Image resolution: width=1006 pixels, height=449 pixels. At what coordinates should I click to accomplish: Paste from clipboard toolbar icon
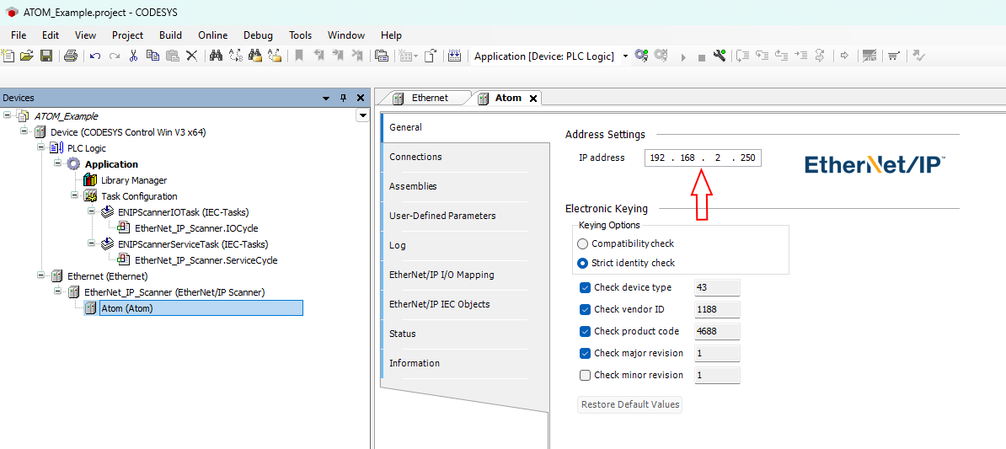(172, 56)
